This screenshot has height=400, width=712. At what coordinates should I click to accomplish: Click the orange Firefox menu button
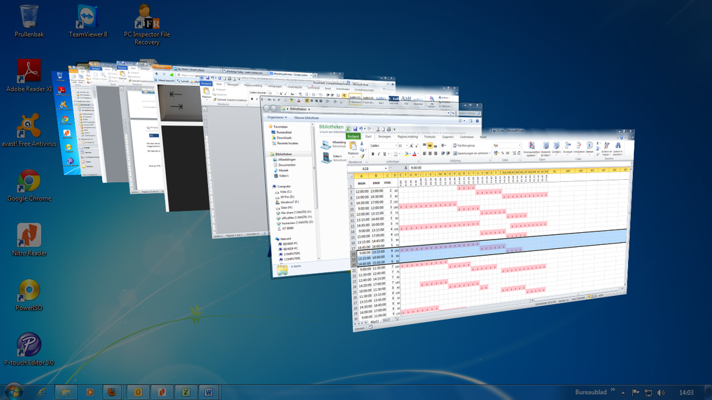162,67
